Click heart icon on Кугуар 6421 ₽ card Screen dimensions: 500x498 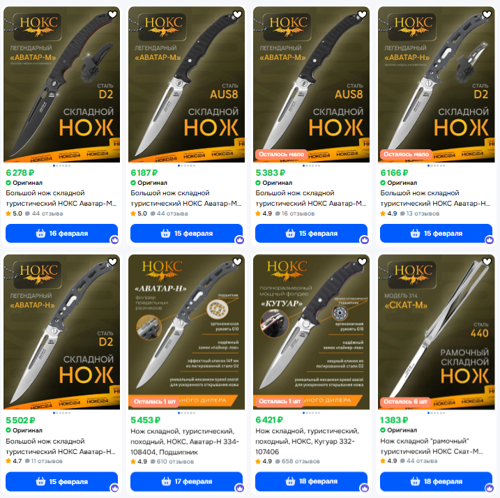tap(362, 262)
